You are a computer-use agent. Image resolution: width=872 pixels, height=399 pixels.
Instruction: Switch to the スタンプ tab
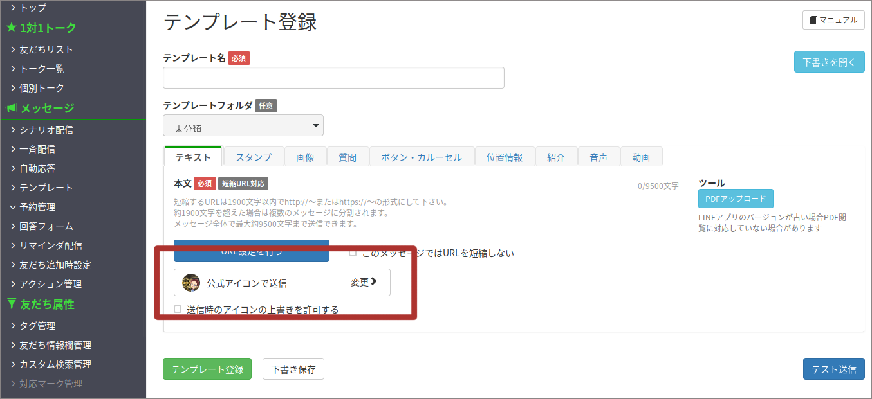253,156
